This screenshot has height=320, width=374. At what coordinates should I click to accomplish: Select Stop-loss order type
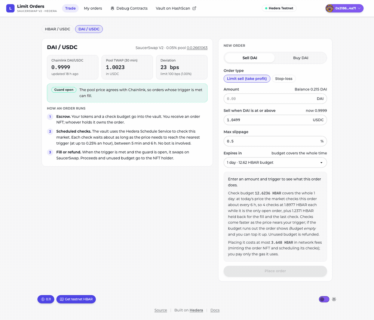[283, 79]
